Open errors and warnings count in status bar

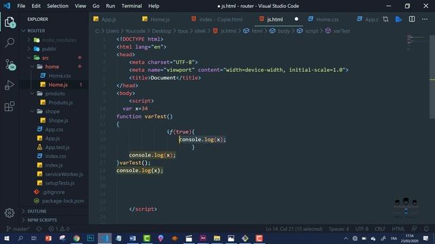pos(59,229)
